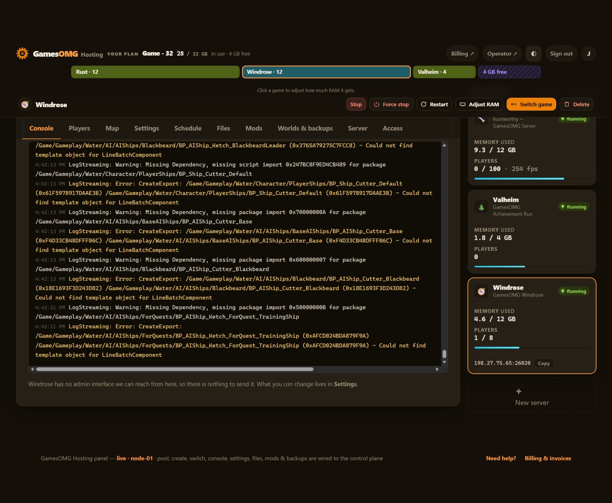Open the Schedule tab
This screenshot has height=503, width=612.
point(188,128)
